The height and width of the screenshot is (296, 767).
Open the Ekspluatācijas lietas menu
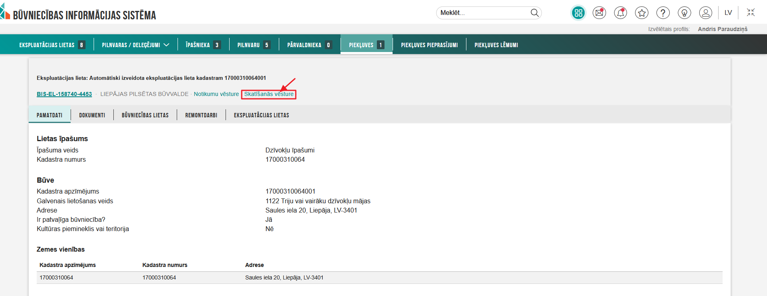click(x=52, y=45)
